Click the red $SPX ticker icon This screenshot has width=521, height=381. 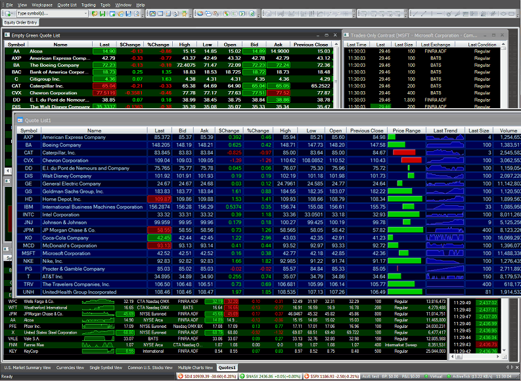tap(307, 376)
